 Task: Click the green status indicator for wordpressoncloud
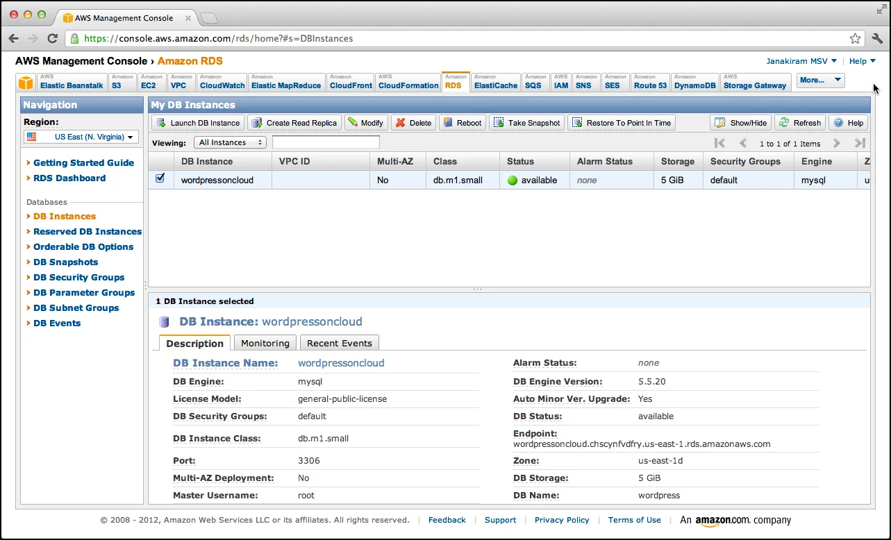point(513,180)
